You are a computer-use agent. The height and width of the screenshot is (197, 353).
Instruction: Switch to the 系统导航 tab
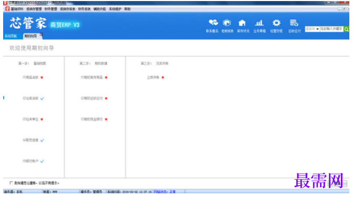click(x=11, y=36)
